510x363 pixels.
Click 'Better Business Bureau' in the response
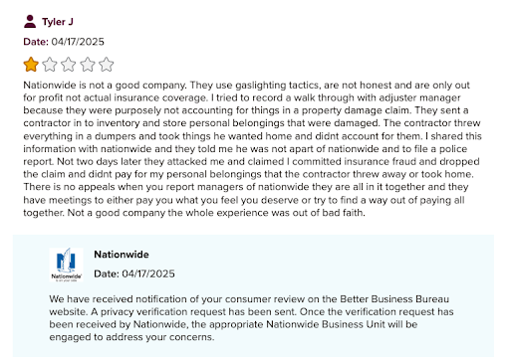tap(394, 299)
